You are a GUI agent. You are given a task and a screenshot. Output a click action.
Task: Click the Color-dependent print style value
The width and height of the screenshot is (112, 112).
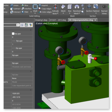coord(22,86)
